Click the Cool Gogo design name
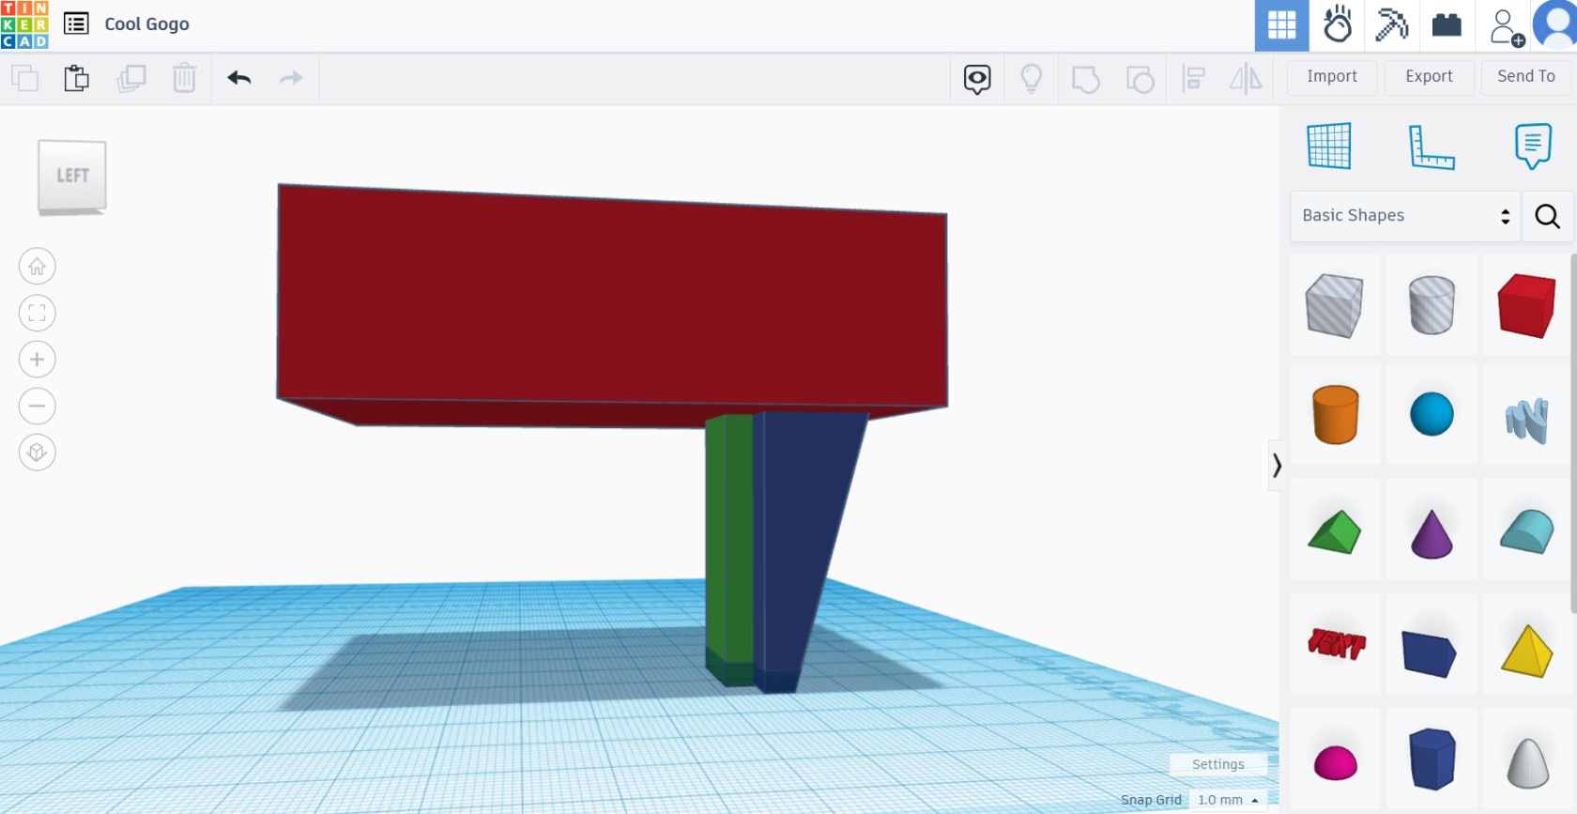Viewport: 1577px width, 814px height. pyautogui.click(x=146, y=24)
